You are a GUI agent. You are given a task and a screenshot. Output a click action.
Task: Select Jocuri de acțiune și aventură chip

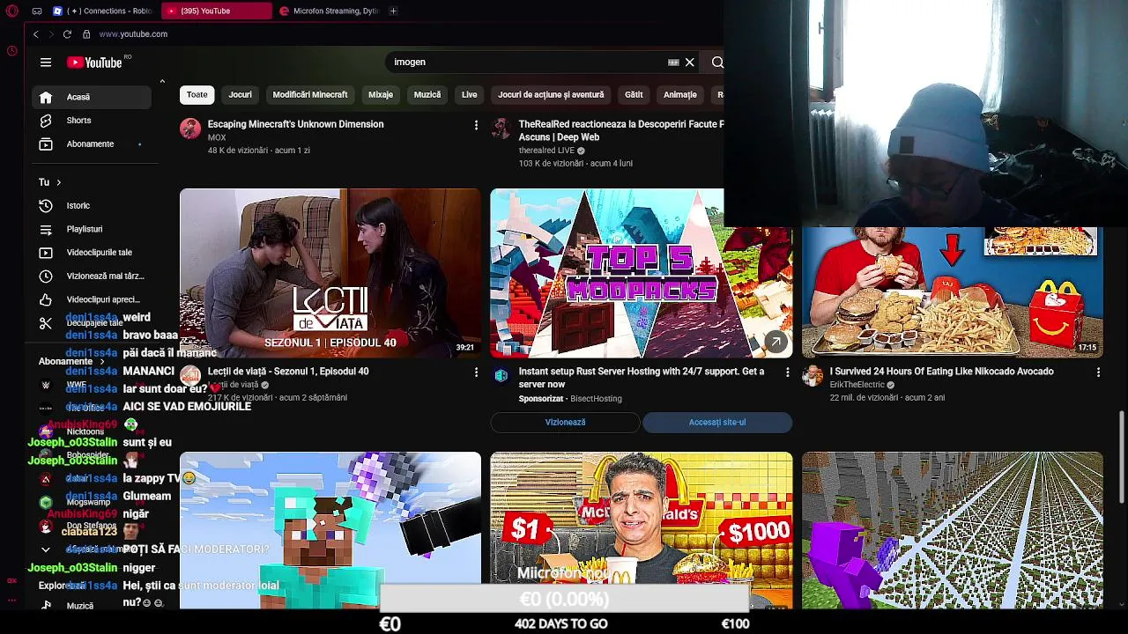pyautogui.click(x=551, y=94)
